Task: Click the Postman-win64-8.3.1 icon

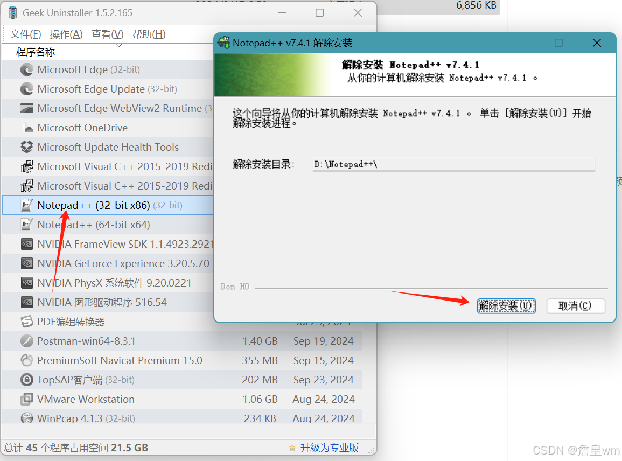Action: [x=26, y=341]
